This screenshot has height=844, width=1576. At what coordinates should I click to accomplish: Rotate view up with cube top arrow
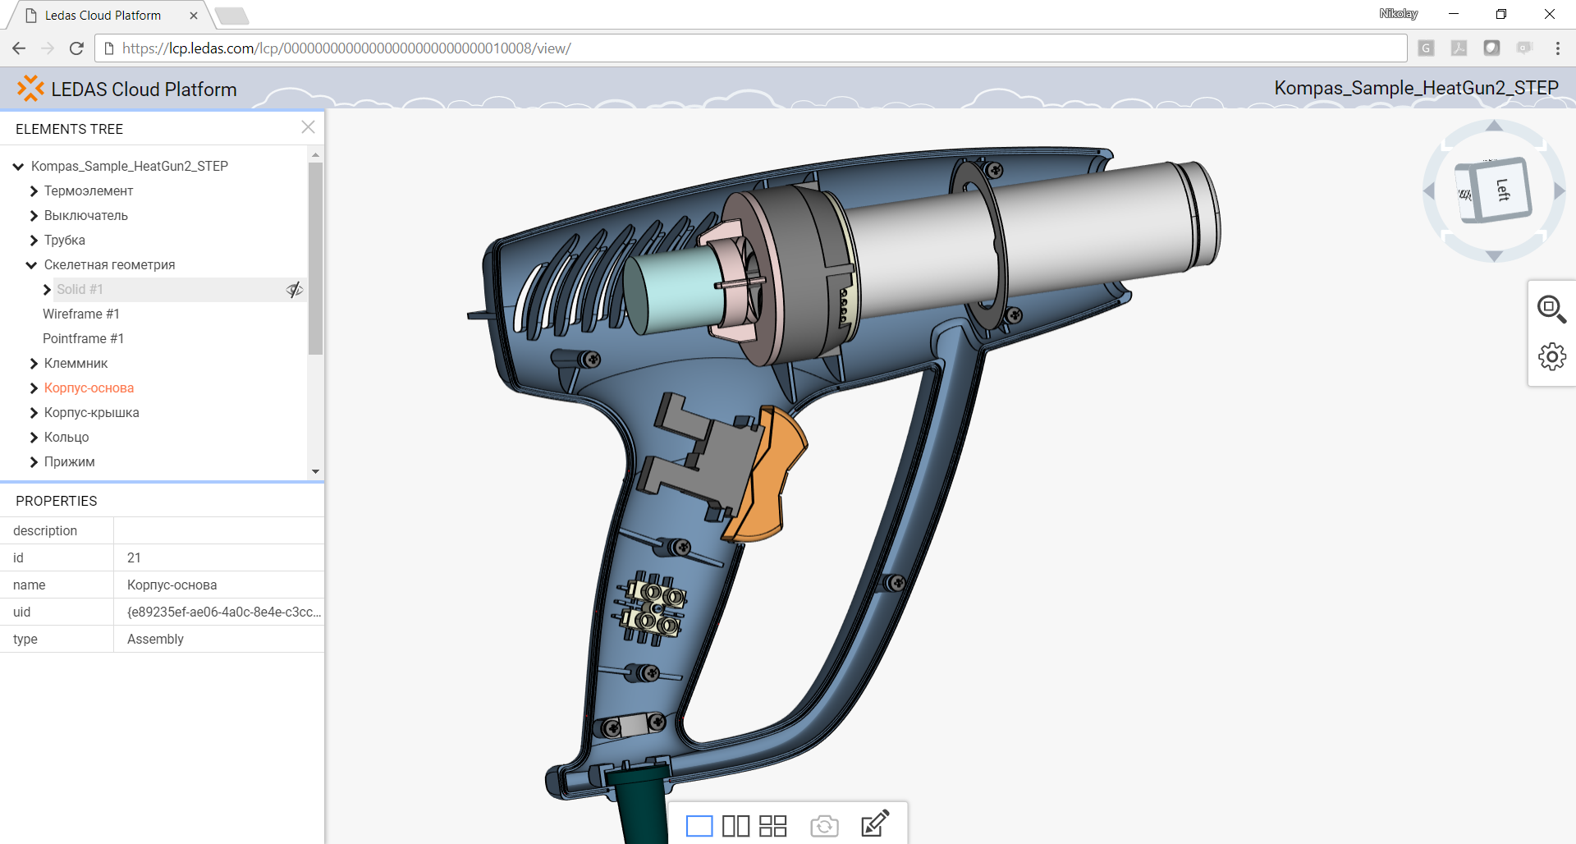pos(1494,126)
